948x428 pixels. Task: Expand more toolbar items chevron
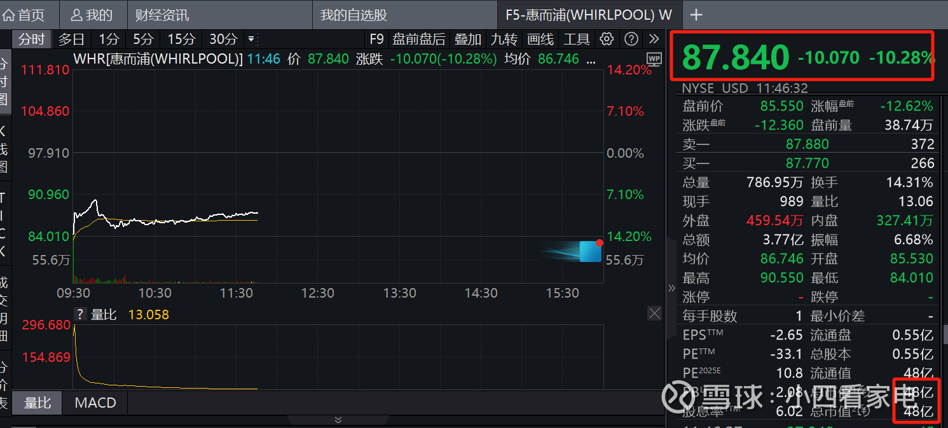654,39
